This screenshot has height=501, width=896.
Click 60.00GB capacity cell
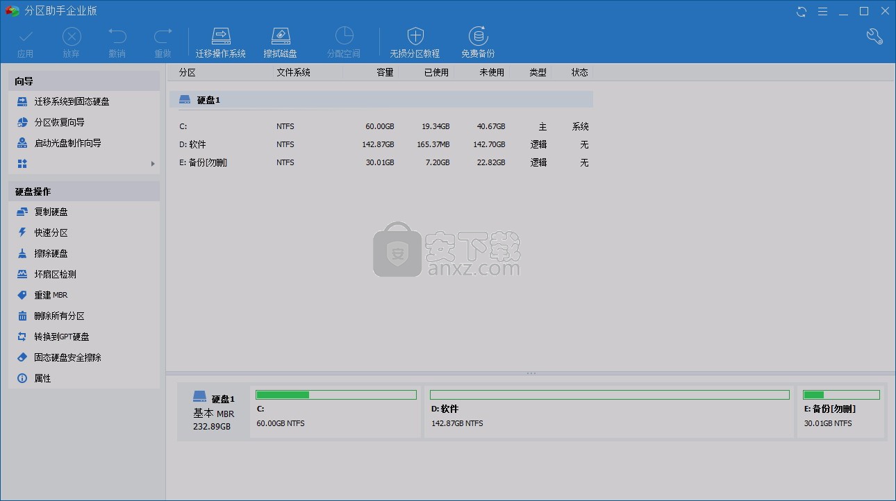(x=379, y=126)
